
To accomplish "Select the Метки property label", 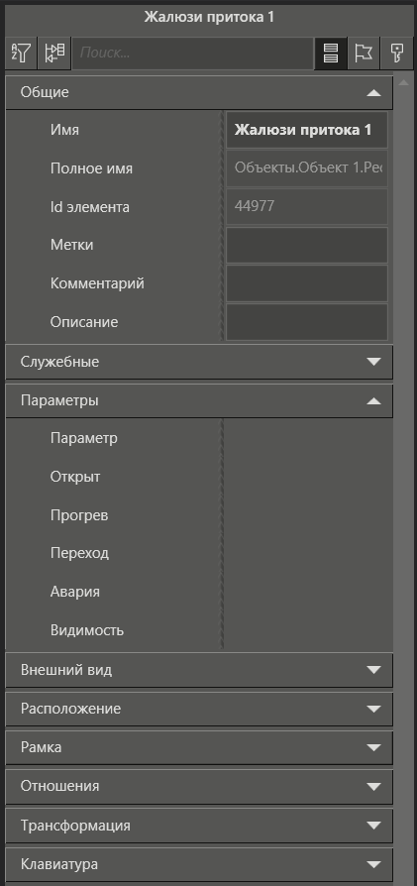I will [x=71, y=245].
